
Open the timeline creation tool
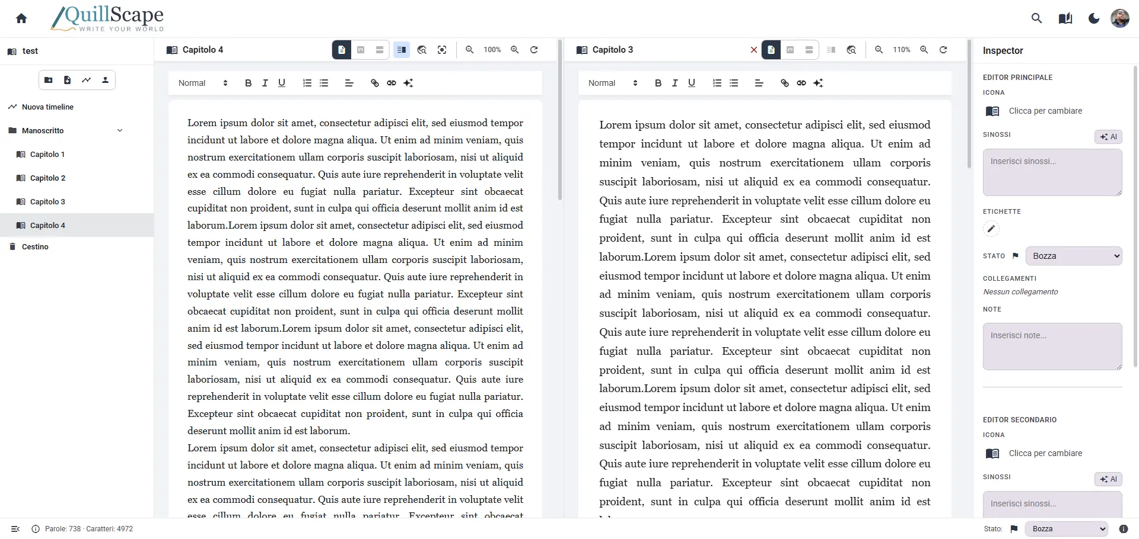click(86, 80)
